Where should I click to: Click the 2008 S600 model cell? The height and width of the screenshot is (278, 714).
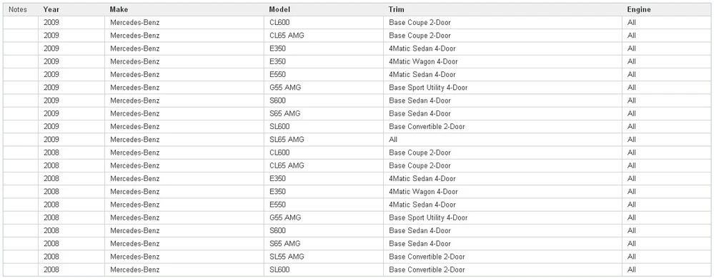pyautogui.click(x=324, y=231)
